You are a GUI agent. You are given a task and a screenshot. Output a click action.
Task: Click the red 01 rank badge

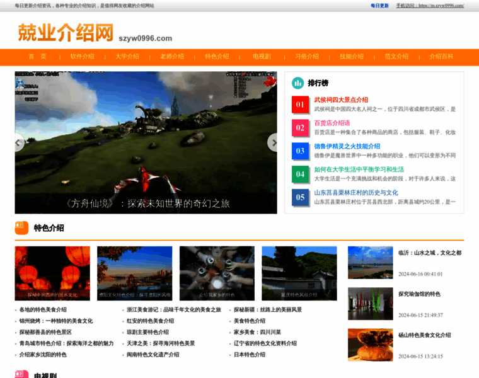pos(300,105)
